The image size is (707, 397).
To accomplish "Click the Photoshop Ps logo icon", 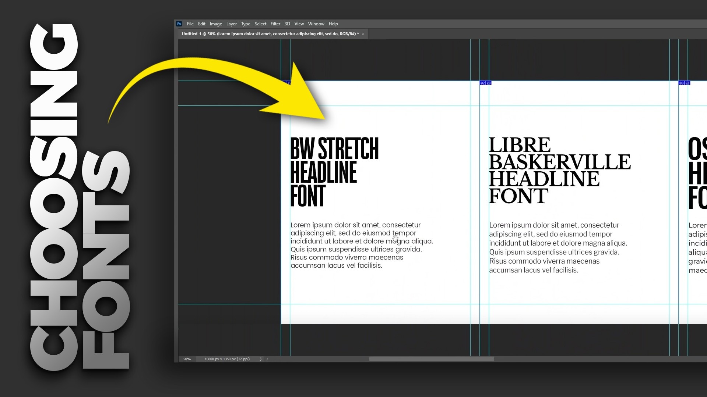I will pos(179,24).
